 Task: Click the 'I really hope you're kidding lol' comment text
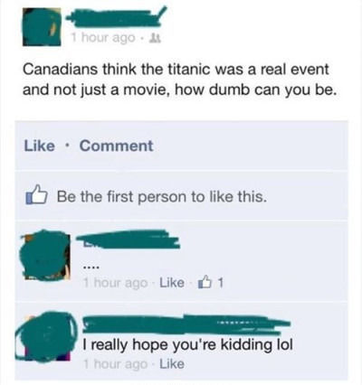click(x=188, y=345)
